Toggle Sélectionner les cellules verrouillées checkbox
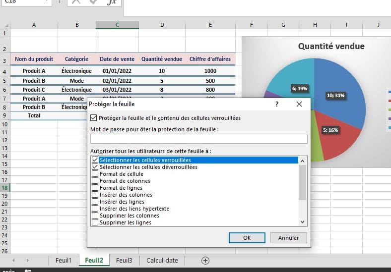The image size is (391, 272). [95, 160]
